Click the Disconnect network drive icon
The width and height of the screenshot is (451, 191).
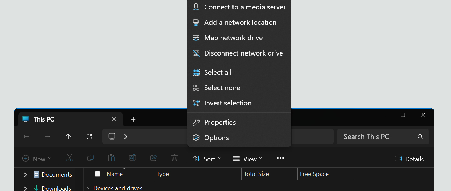coord(196,53)
